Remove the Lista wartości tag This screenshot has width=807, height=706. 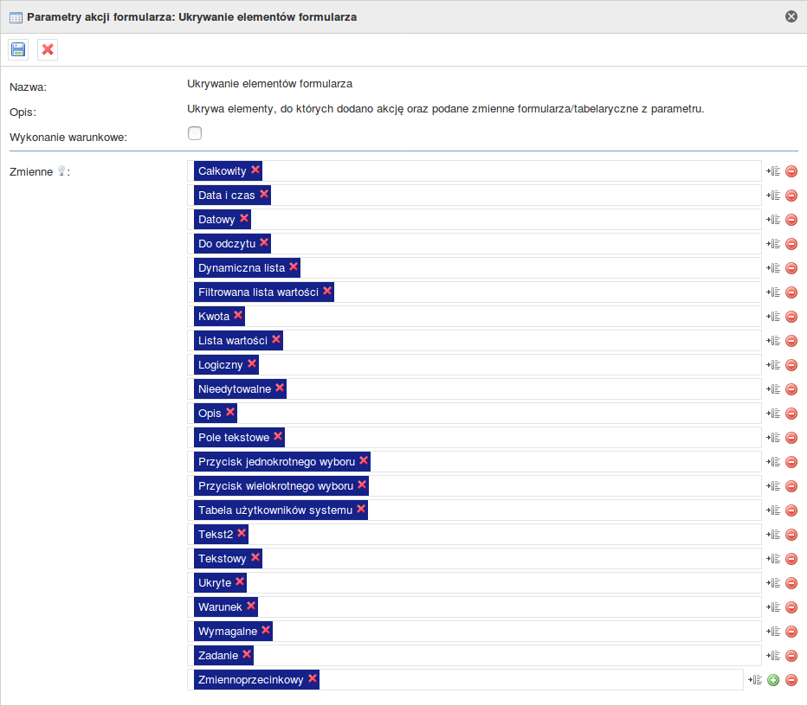click(276, 339)
